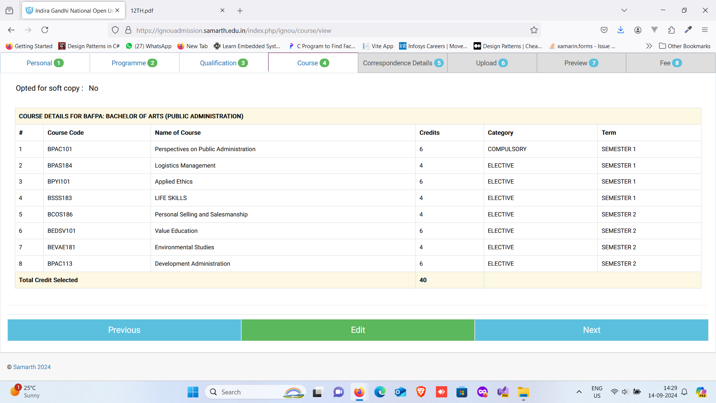716x403 pixels.
Task: Open File Explorer from the taskbar
Action: point(523,392)
